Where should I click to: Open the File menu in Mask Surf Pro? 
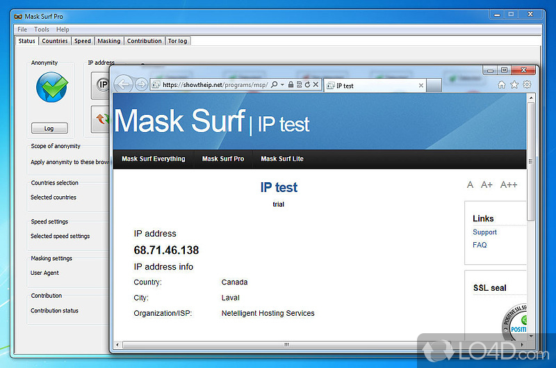(22, 29)
